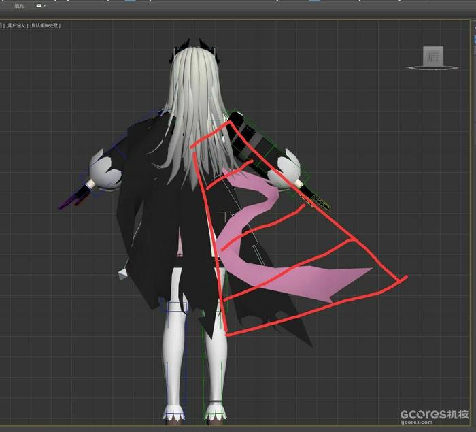
Task: Open the dropdown icon beside 填充
Action: (39, 5)
